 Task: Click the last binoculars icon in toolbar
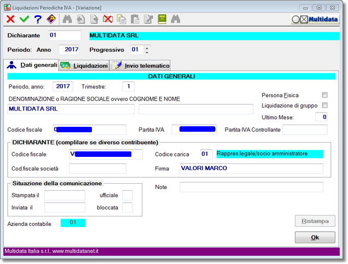point(176,19)
